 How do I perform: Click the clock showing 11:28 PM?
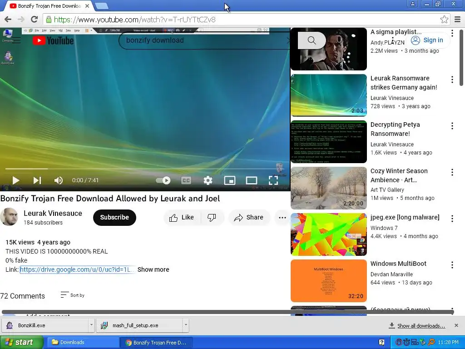[x=448, y=342]
